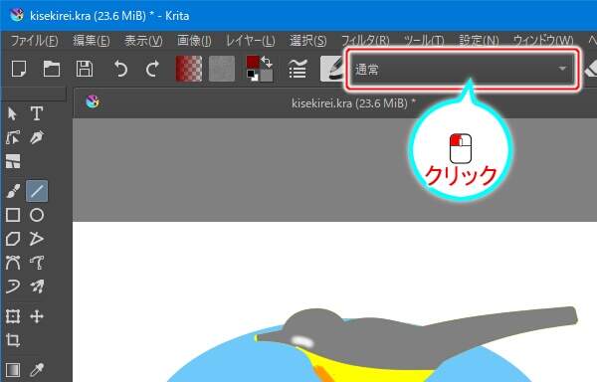Switch to the kisekirei.kra document tab
This screenshot has width=597, height=382.
pyautogui.click(x=353, y=103)
